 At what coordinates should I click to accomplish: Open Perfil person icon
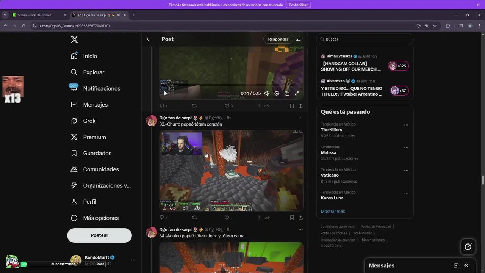click(74, 202)
